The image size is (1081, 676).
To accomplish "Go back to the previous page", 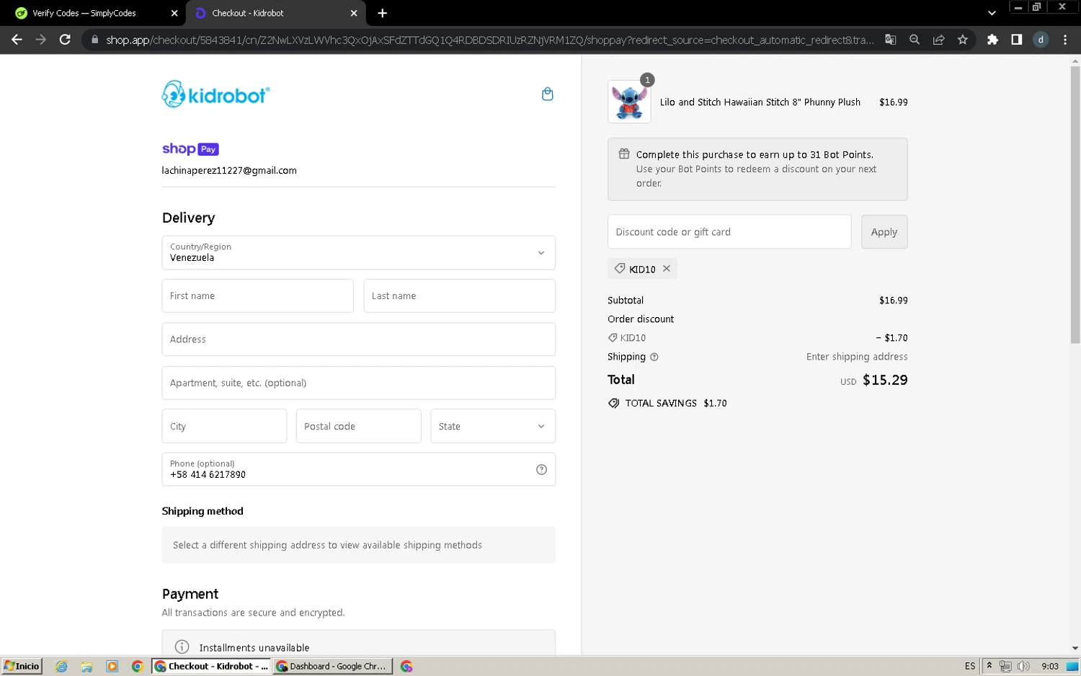I will click(17, 40).
